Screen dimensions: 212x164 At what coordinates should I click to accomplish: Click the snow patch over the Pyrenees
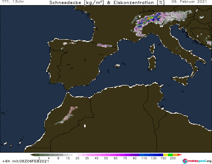click(x=104, y=45)
